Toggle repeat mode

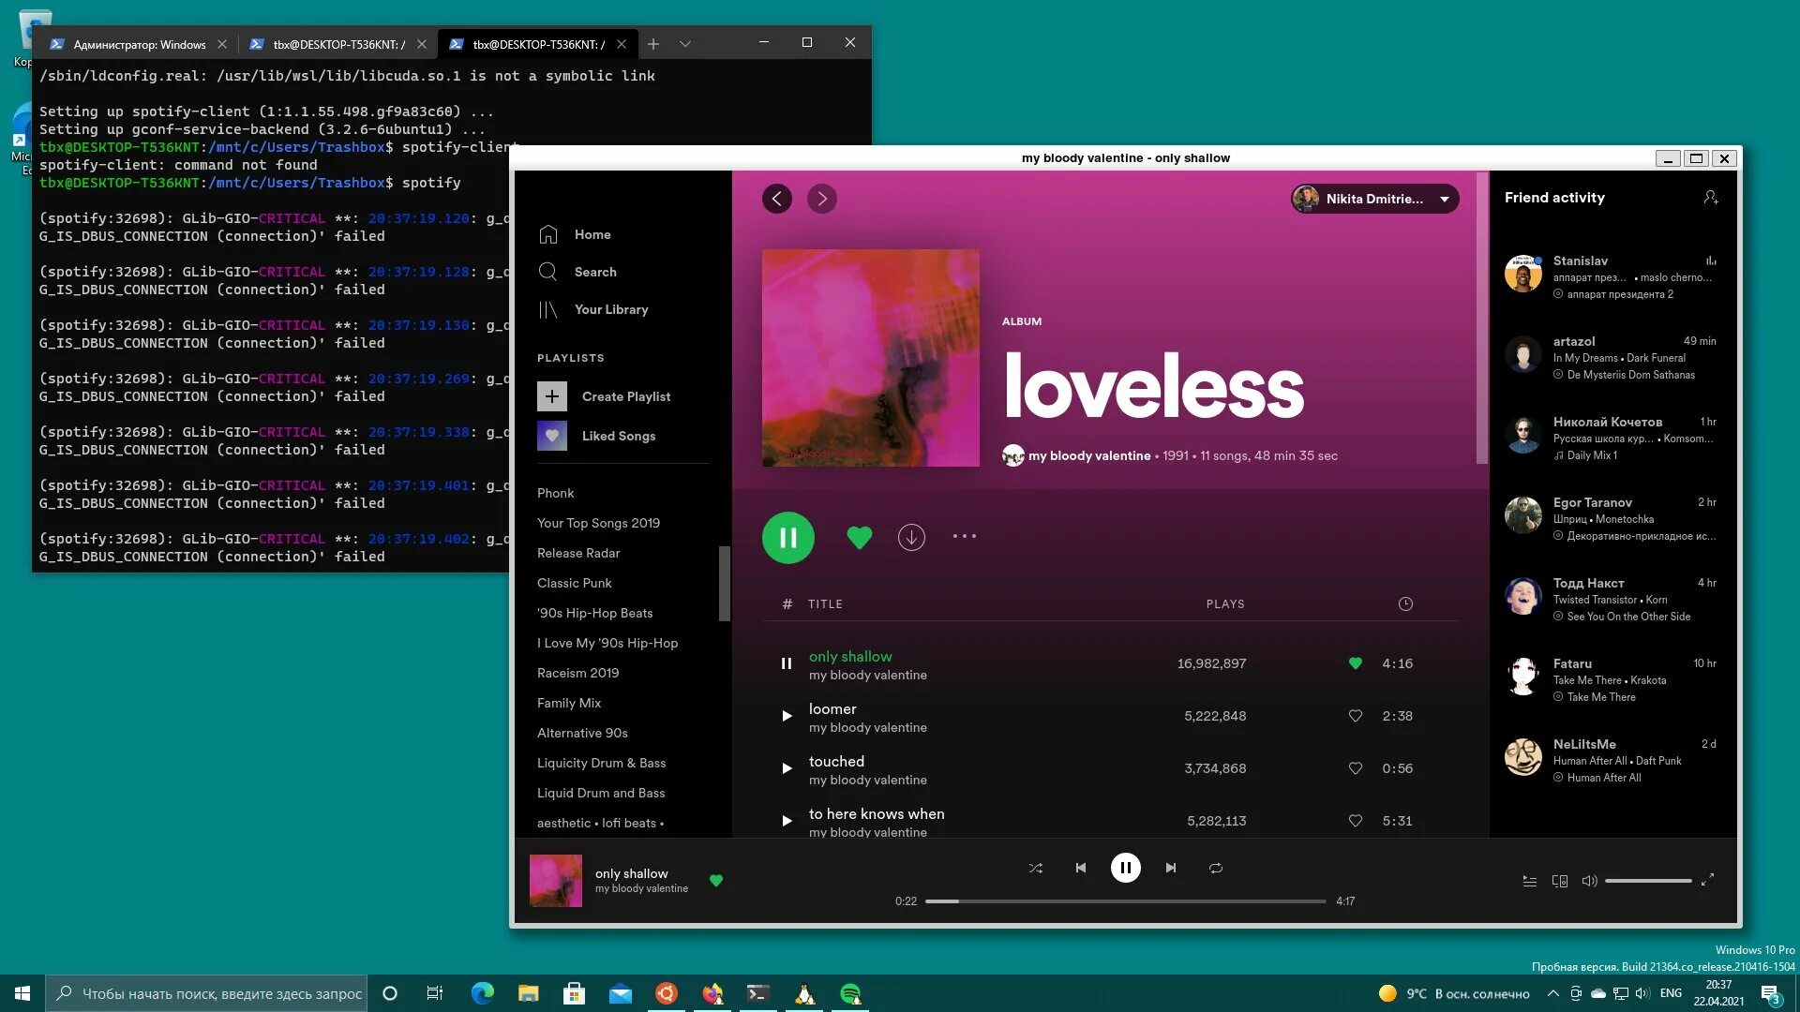1215,869
